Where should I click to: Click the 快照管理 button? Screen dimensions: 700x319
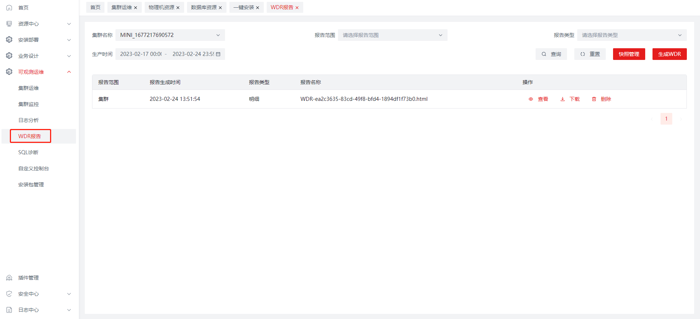[629, 54]
